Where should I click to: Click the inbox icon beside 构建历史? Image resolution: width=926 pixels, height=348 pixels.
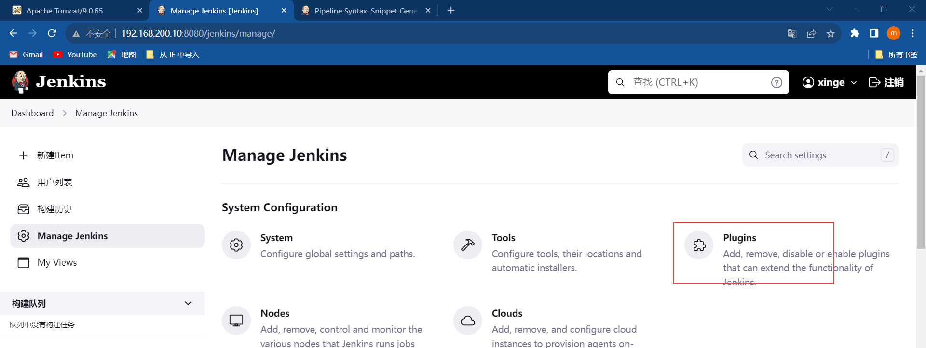pos(23,209)
